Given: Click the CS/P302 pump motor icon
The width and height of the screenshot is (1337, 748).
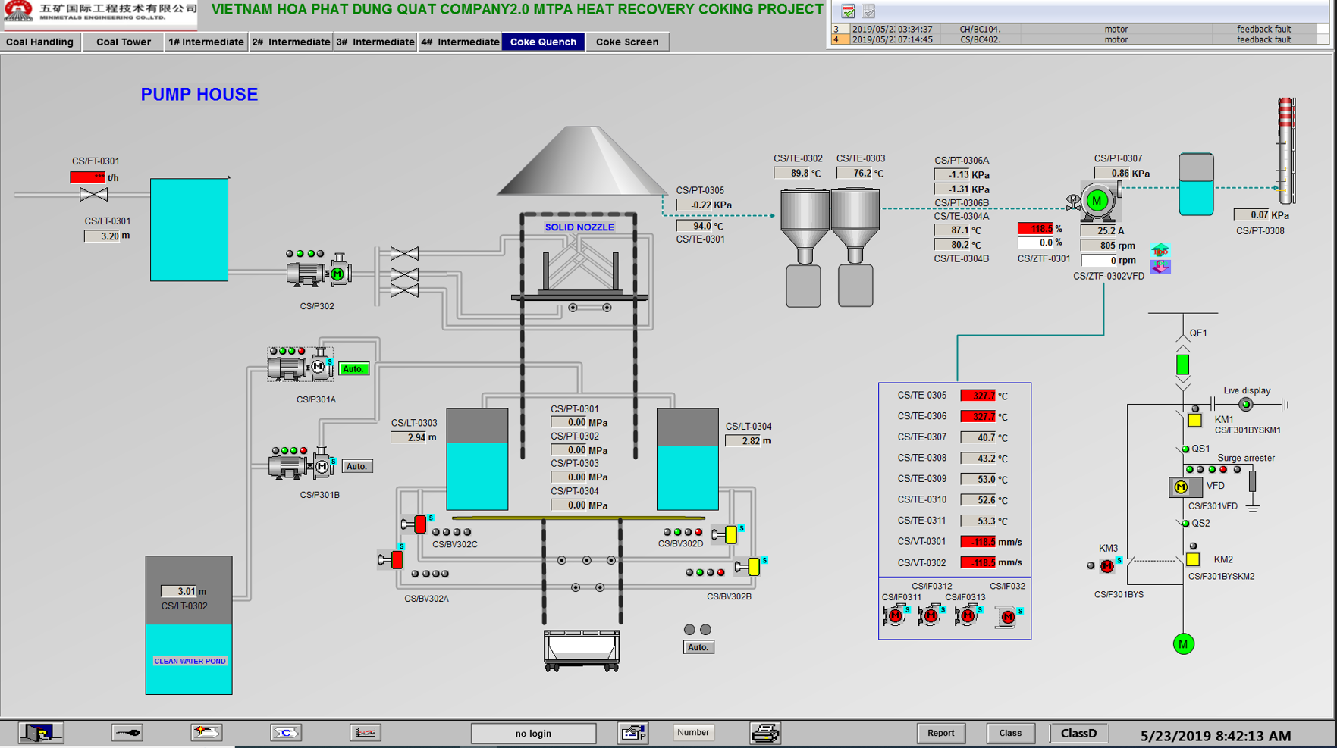Looking at the screenshot, I should (x=337, y=274).
